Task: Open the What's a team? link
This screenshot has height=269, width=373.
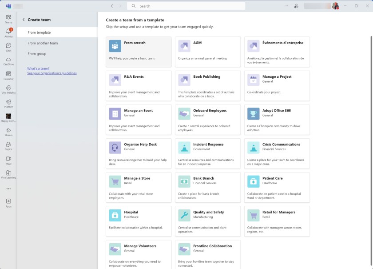Action: coord(38,68)
